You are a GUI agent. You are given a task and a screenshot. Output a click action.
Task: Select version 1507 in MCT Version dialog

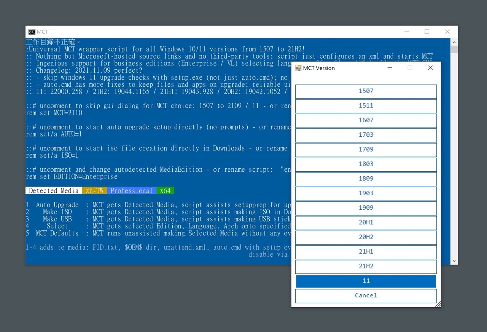coord(366,91)
